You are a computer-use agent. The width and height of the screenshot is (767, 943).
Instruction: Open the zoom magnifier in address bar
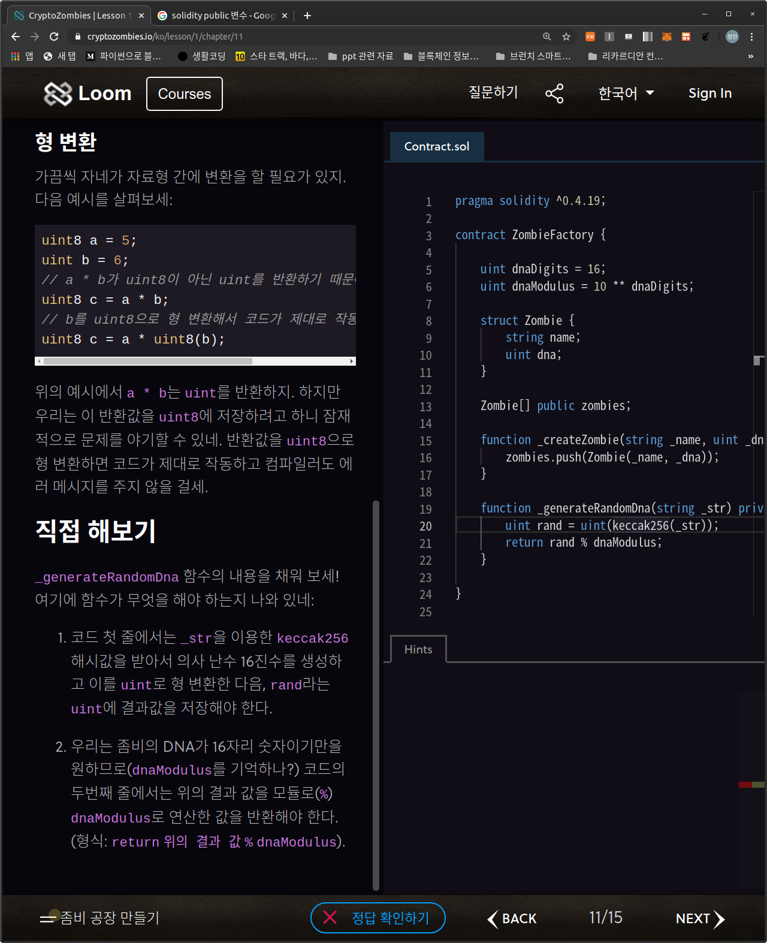[x=547, y=37]
